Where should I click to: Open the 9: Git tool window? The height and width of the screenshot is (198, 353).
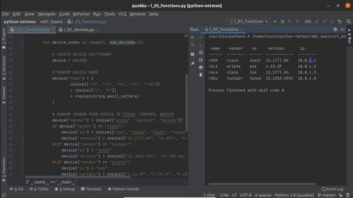[17, 189]
